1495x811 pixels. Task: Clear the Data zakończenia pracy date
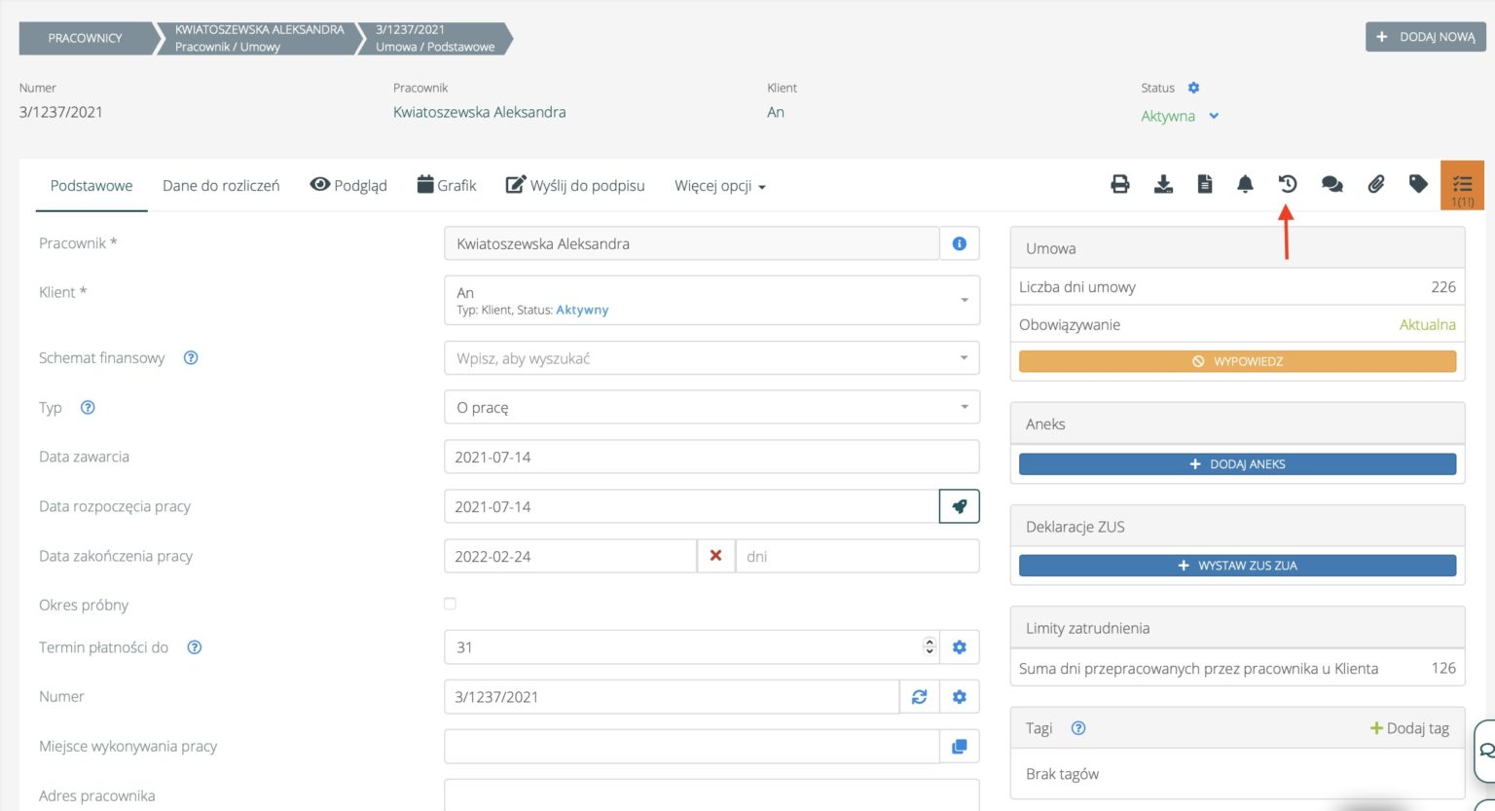[x=715, y=556]
